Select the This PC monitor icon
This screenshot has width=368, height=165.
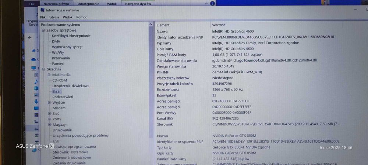click(x=34, y=68)
